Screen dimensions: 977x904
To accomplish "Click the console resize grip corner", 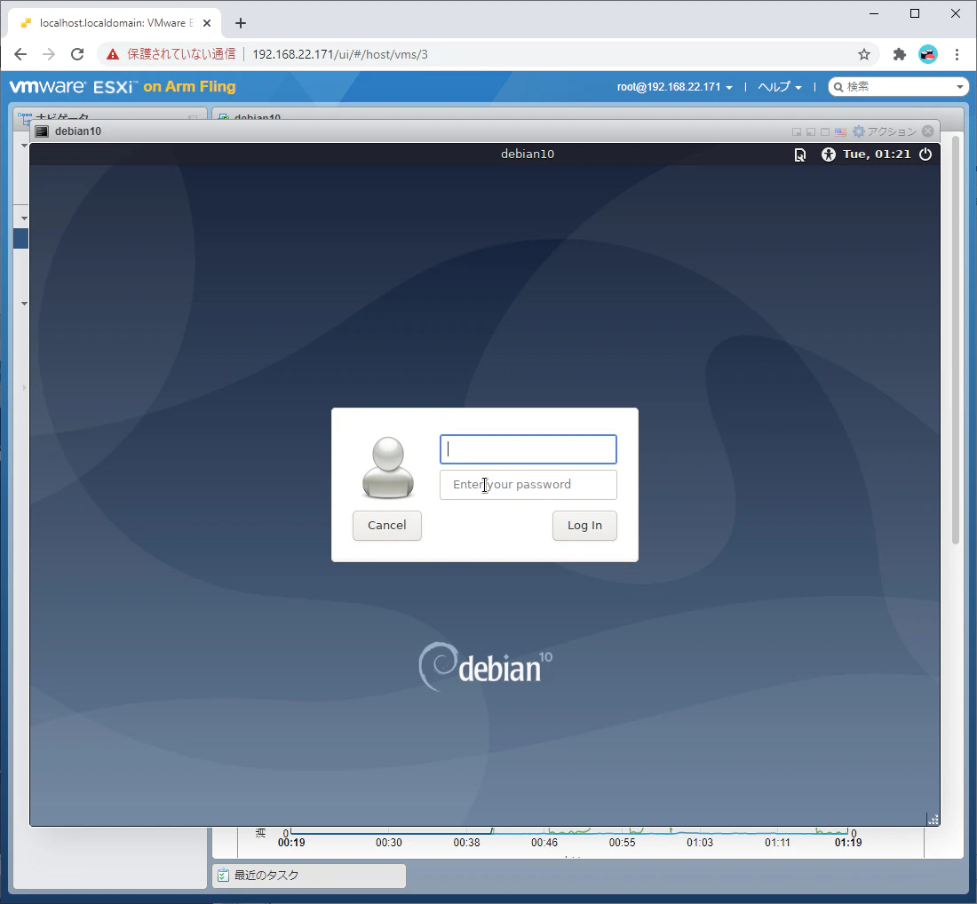I will coord(933,820).
